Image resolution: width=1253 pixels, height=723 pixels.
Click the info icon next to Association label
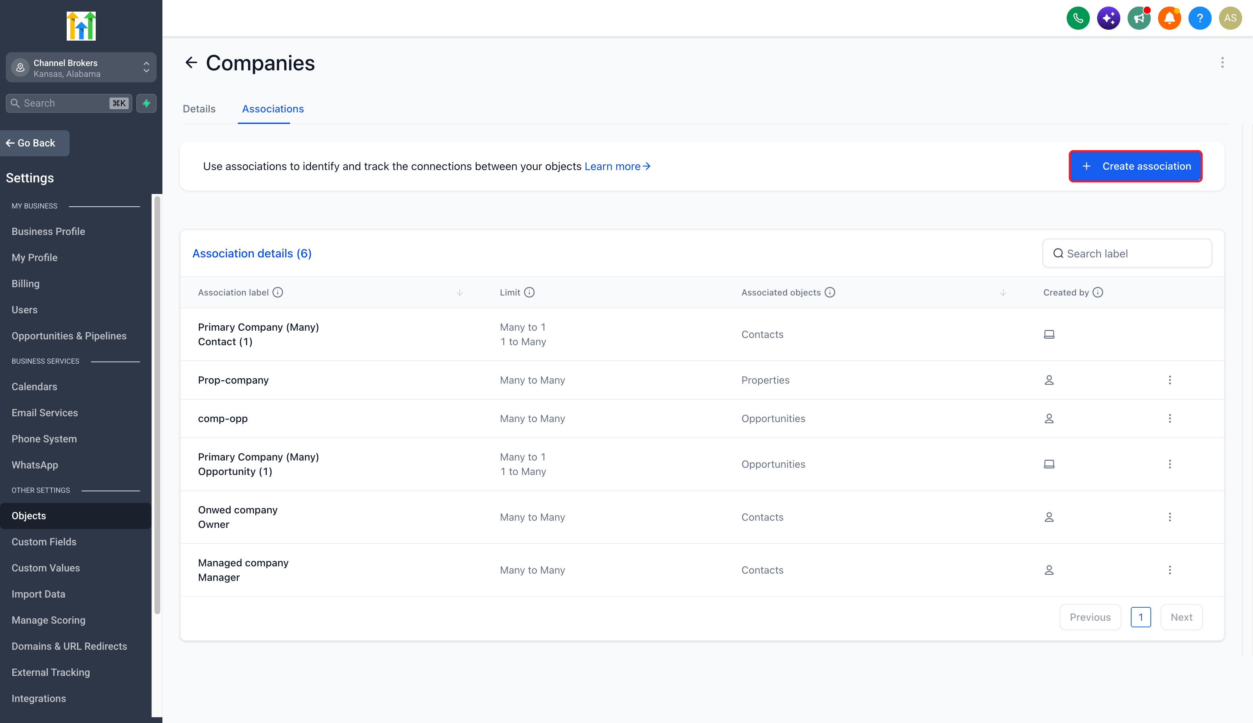[278, 293]
